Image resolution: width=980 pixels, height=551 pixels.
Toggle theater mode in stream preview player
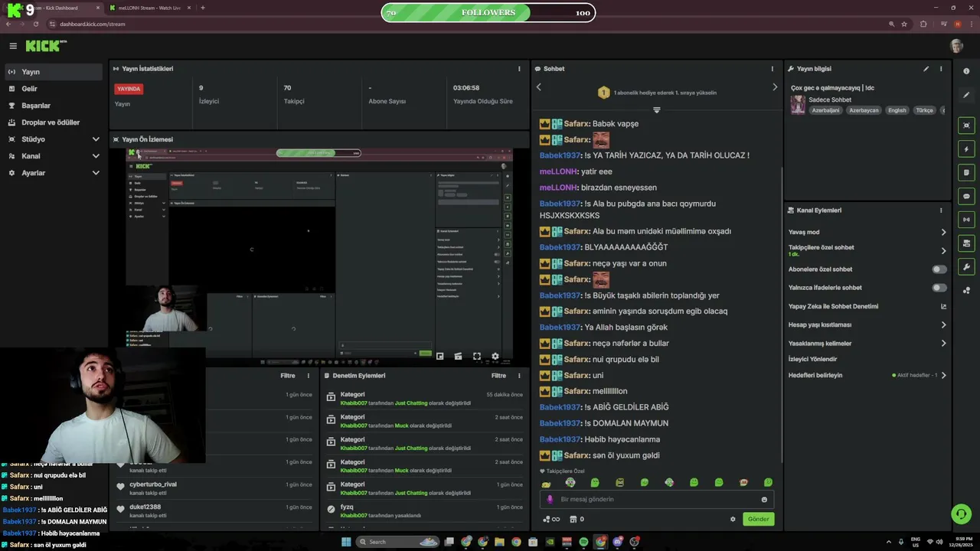click(x=458, y=356)
